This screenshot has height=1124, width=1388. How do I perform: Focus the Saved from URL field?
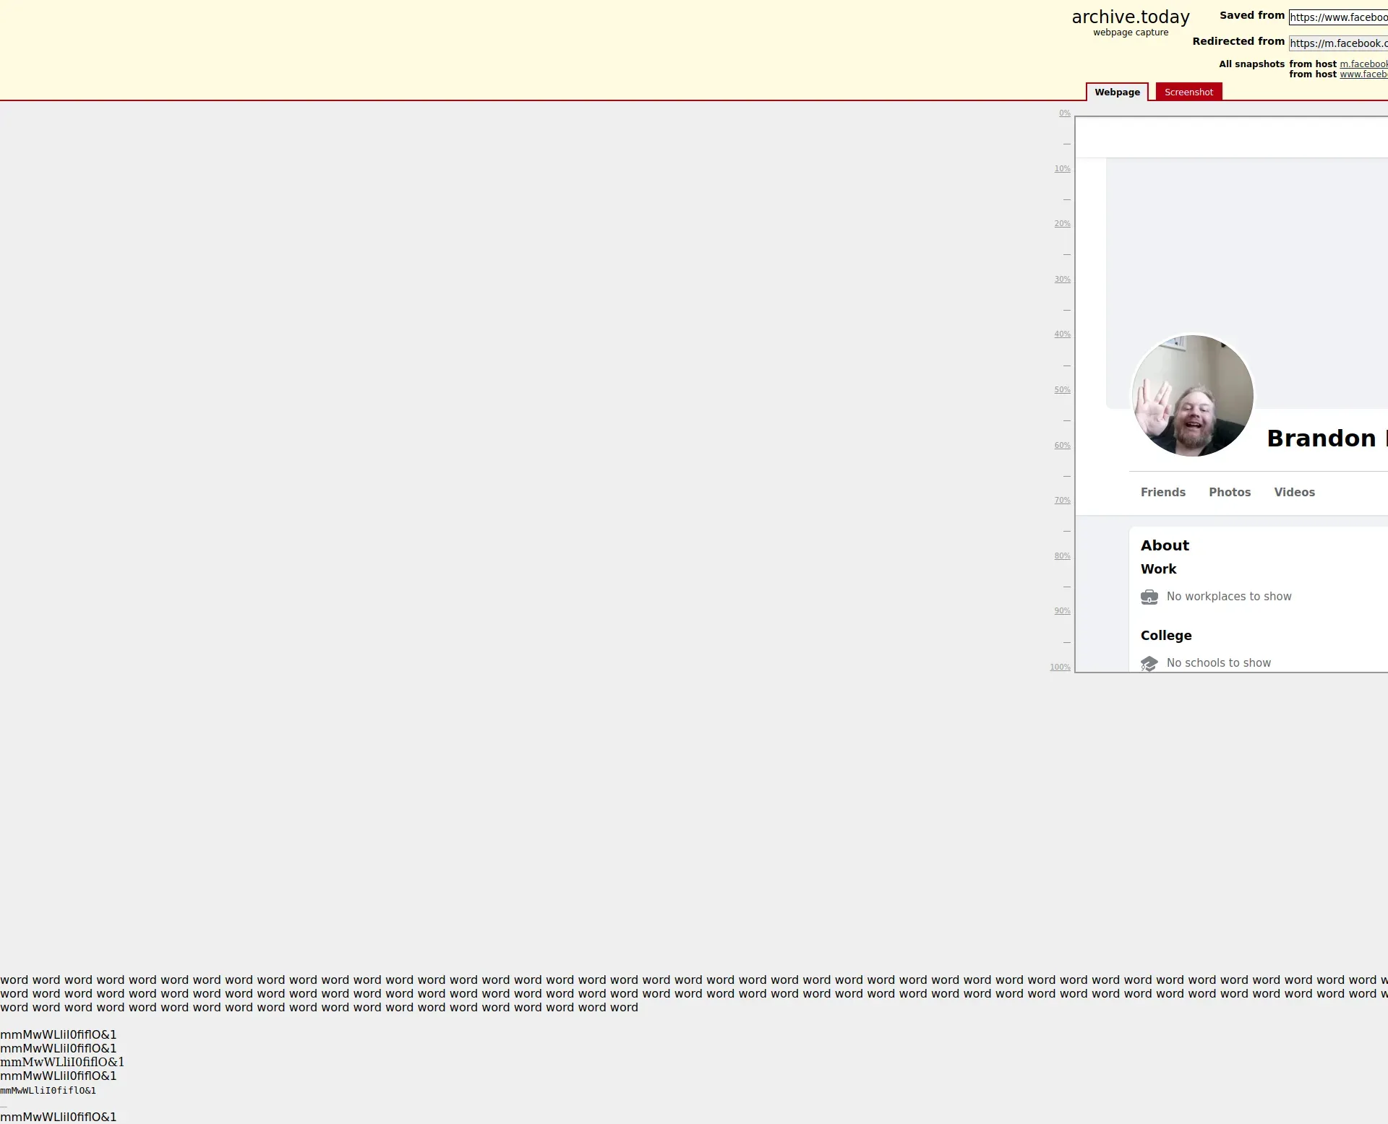[1337, 17]
